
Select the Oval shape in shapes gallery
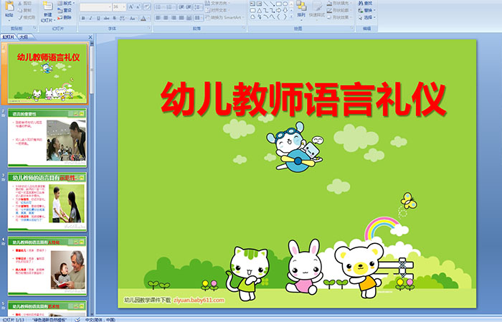[x=285, y=4]
